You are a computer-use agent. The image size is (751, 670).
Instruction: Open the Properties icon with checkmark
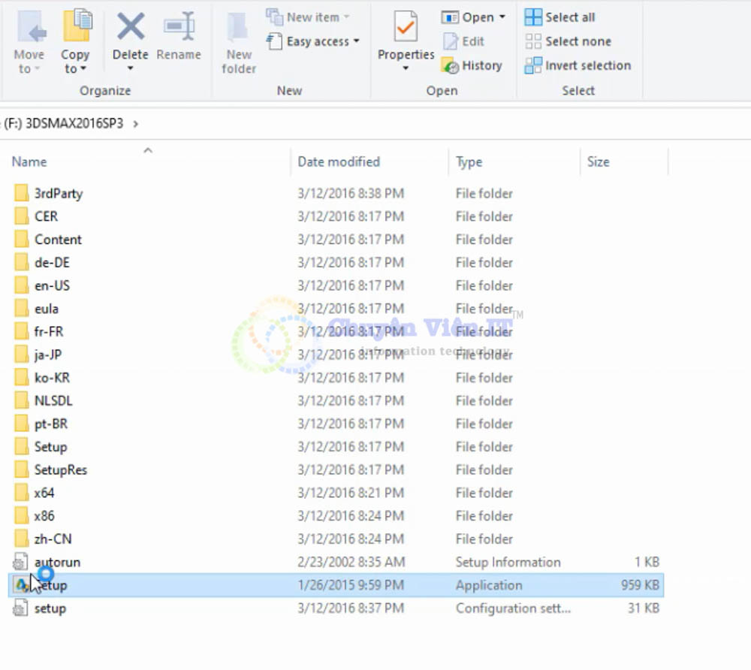click(406, 27)
